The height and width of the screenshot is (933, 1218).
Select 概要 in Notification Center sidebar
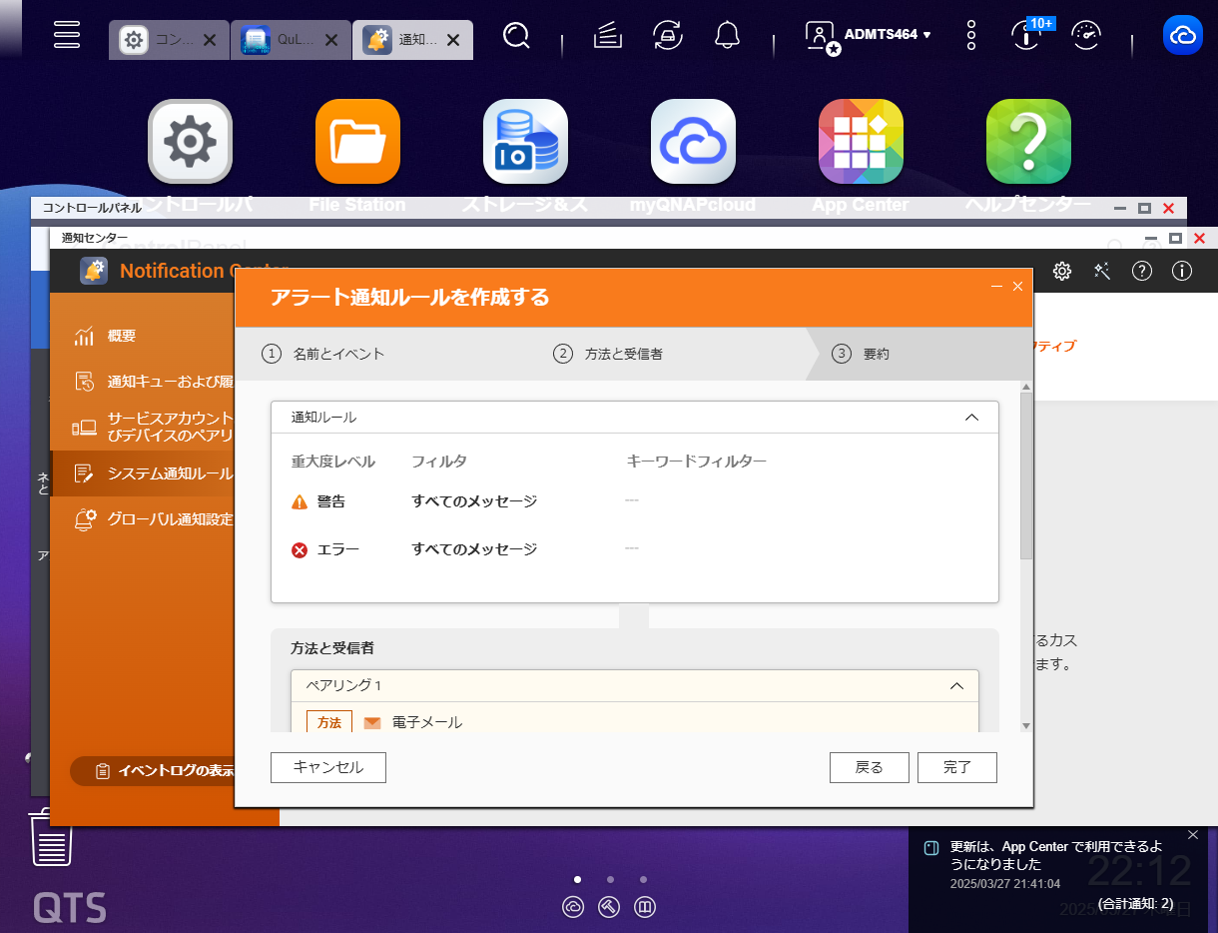[142, 336]
